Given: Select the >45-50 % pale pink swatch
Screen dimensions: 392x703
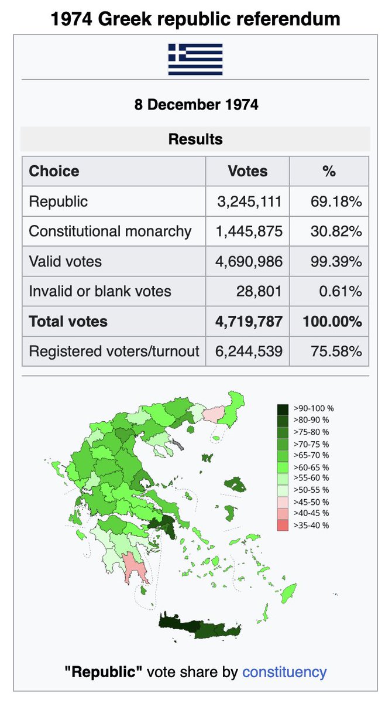Looking at the screenshot, I should click(x=283, y=502).
